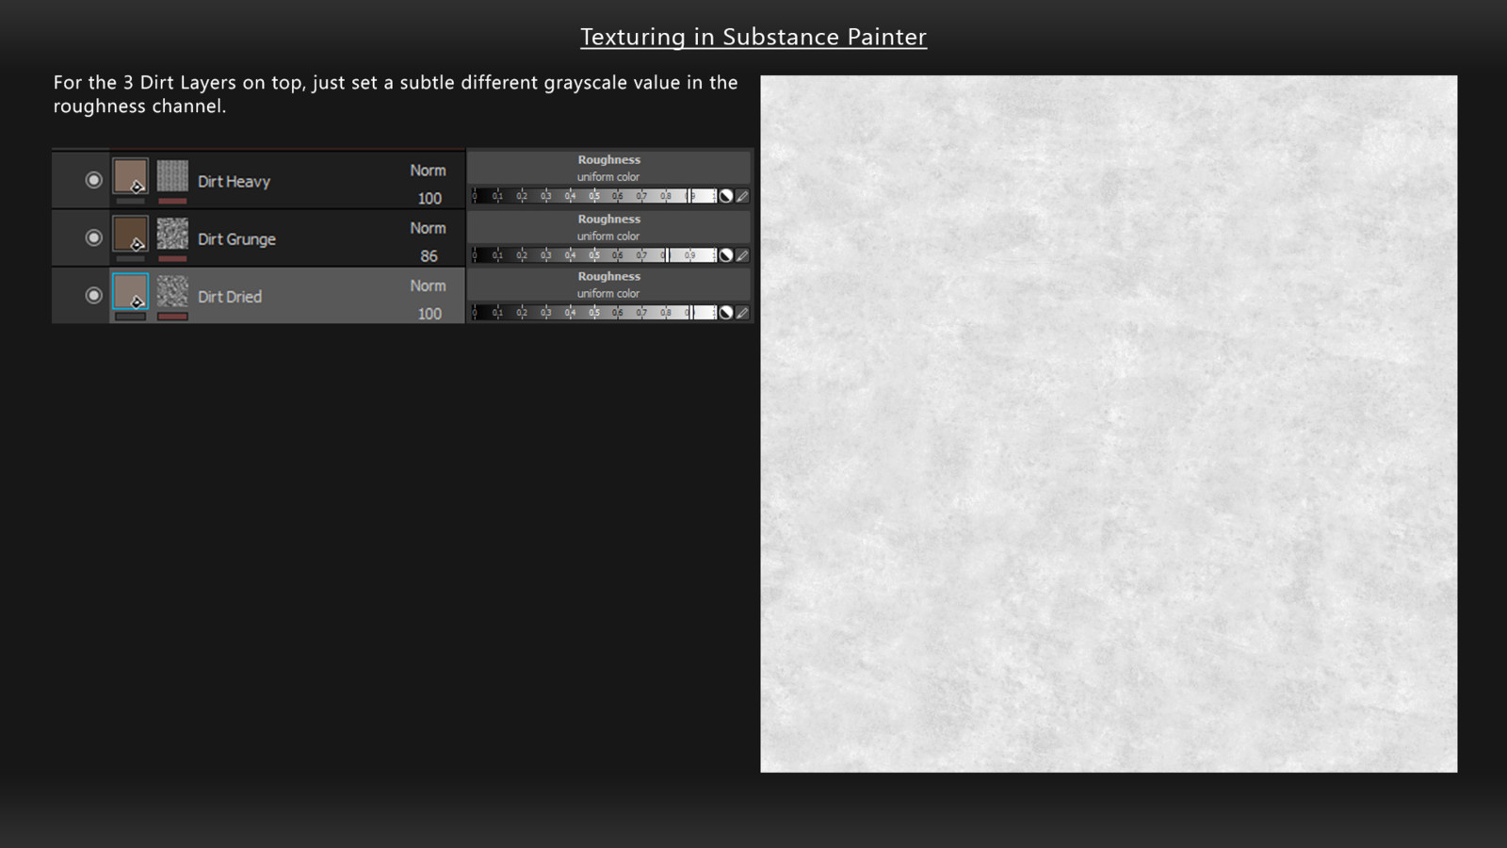Image resolution: width=1507 pixels, height=848 pixels.
Task: Open blend mode Norm of Dirt Heavy
Action: point(428,171)
